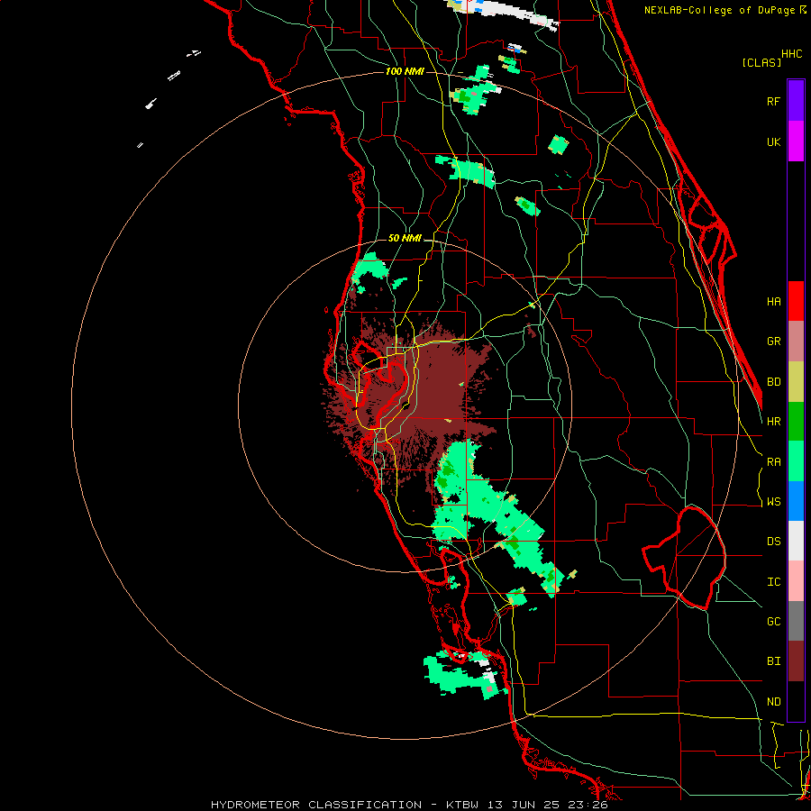Viewport: 811px width, 811px height.
Task: Click the 50 NMI range ring label
Action: pos(405,238)
